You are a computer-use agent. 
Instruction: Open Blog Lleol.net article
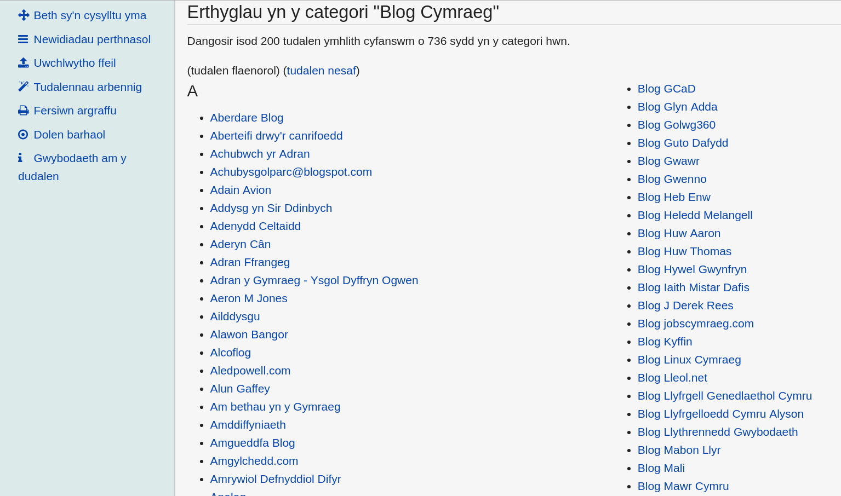[672, 378]
